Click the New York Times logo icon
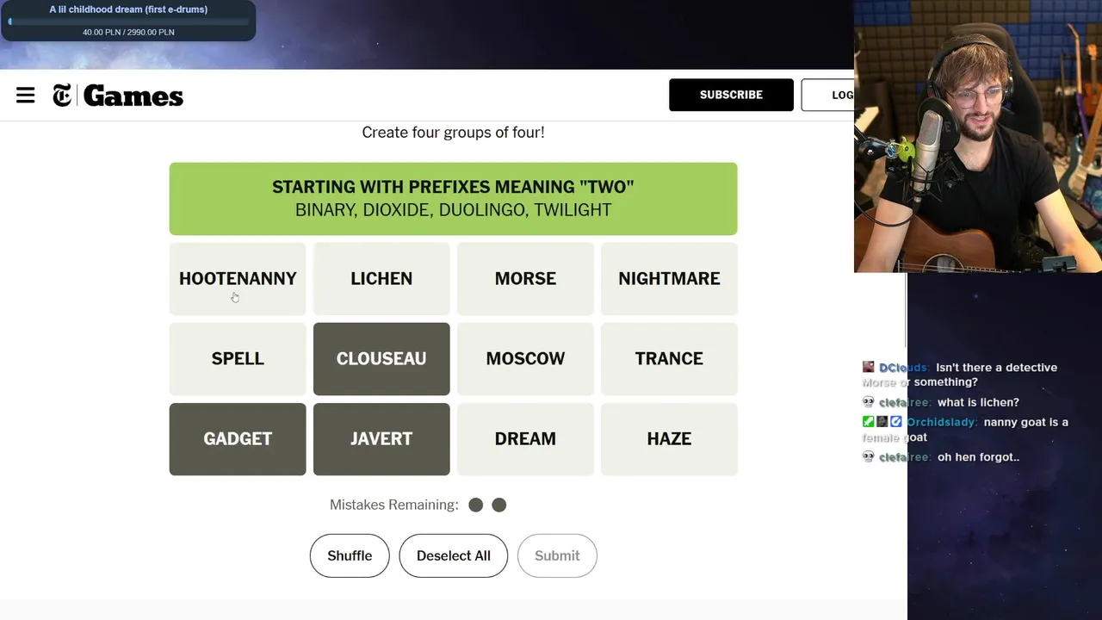The height and width of the screenshot is (620, 1102). point(62,96)
